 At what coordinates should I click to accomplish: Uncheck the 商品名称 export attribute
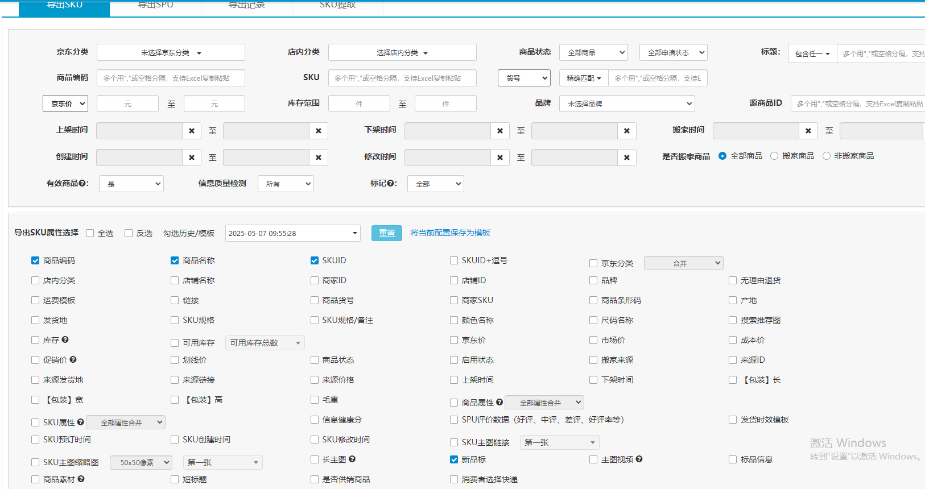[175, 260]
